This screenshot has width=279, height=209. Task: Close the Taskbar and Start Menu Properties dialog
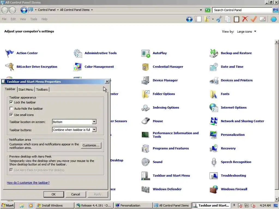click(107, 82)
